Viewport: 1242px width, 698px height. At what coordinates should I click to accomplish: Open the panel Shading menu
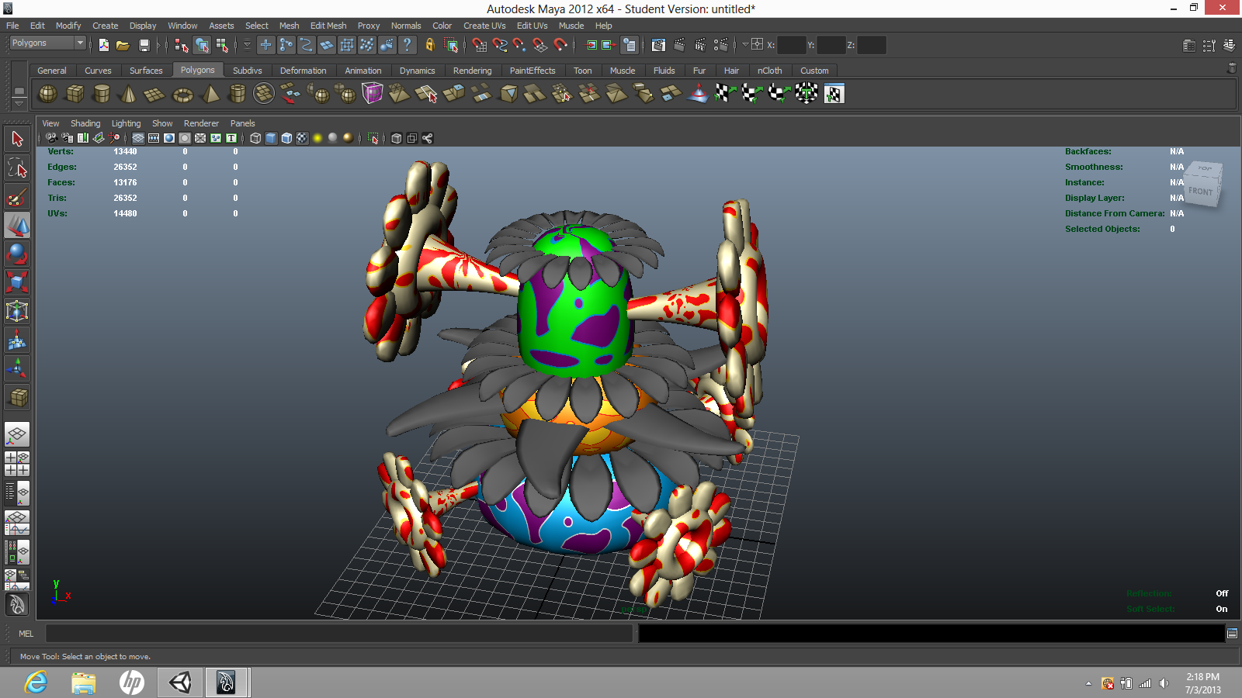tap(85, 123)
